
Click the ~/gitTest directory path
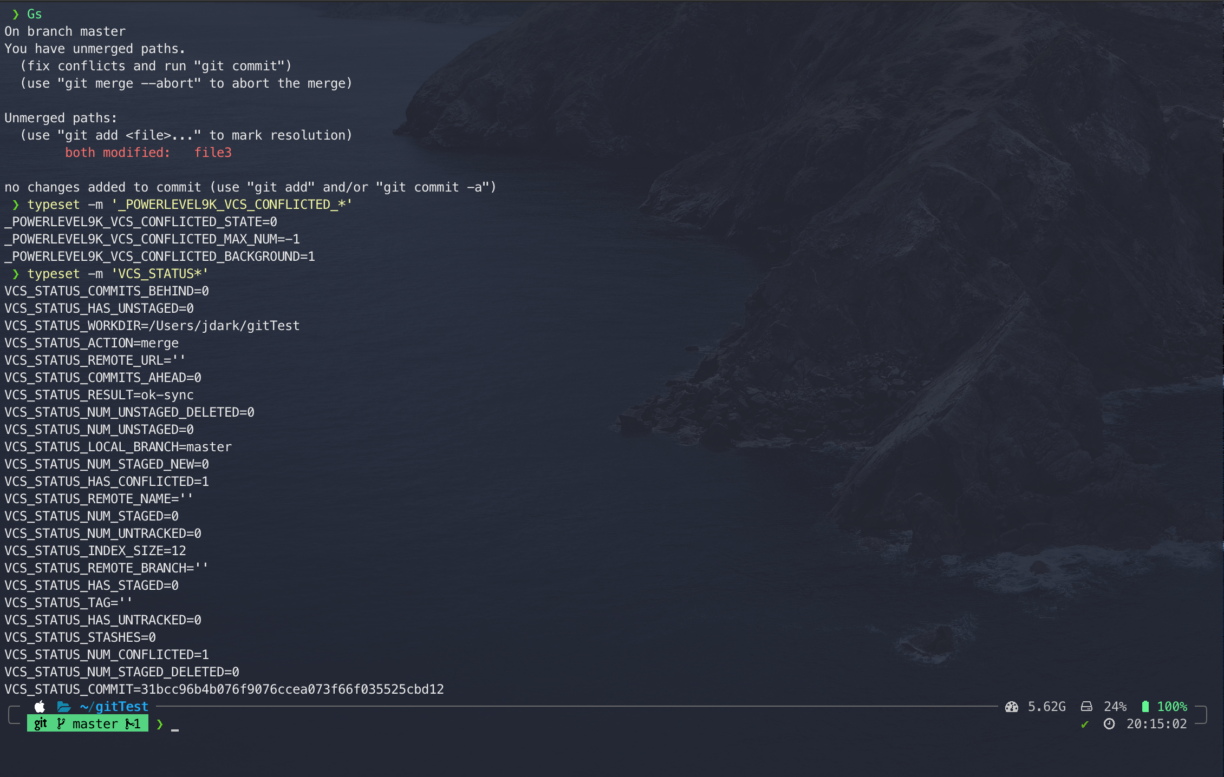pos(114,706)
